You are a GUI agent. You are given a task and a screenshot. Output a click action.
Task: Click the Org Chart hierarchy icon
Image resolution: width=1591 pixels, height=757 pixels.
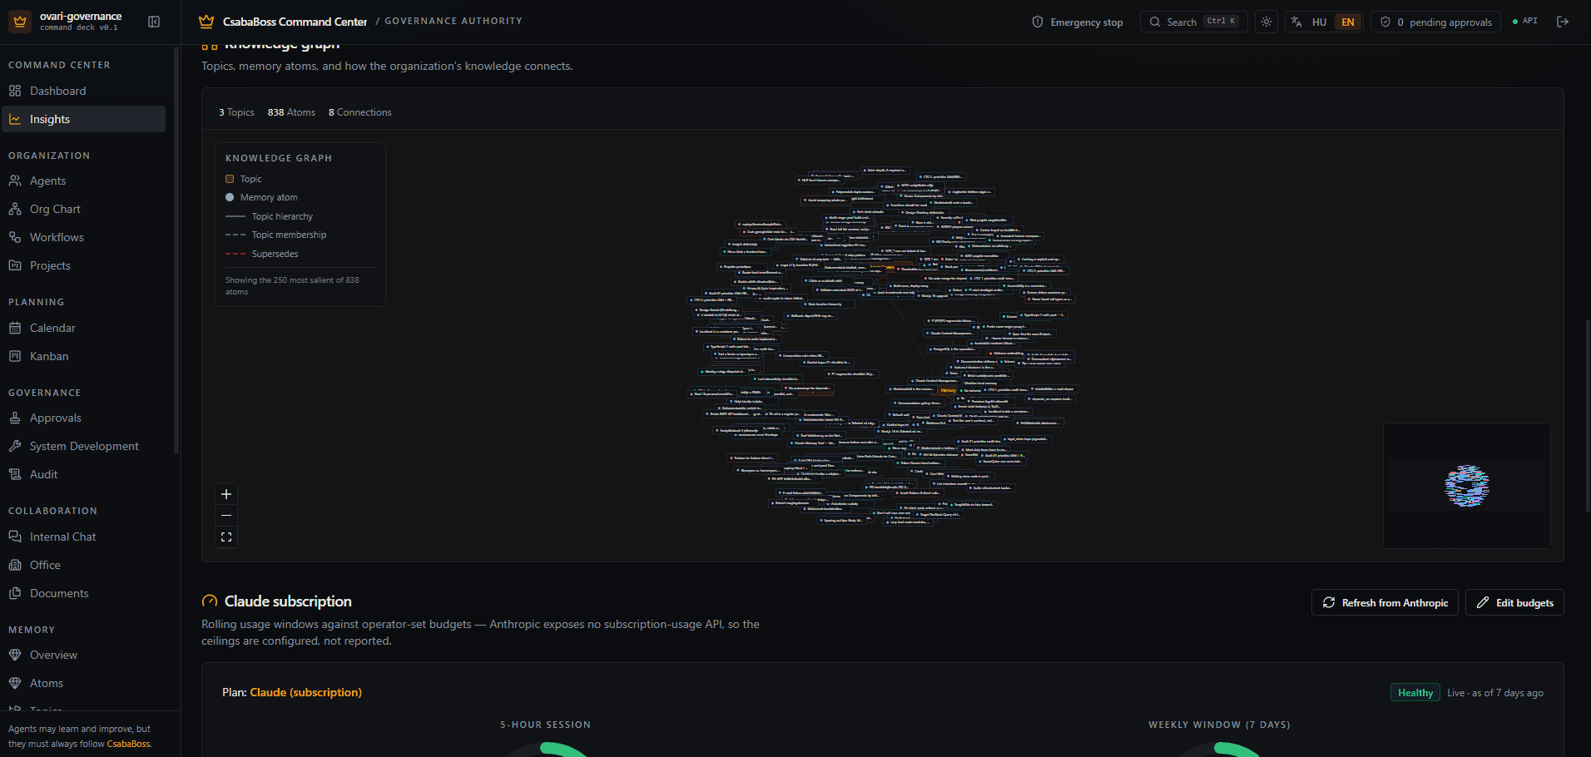[15, 209]
